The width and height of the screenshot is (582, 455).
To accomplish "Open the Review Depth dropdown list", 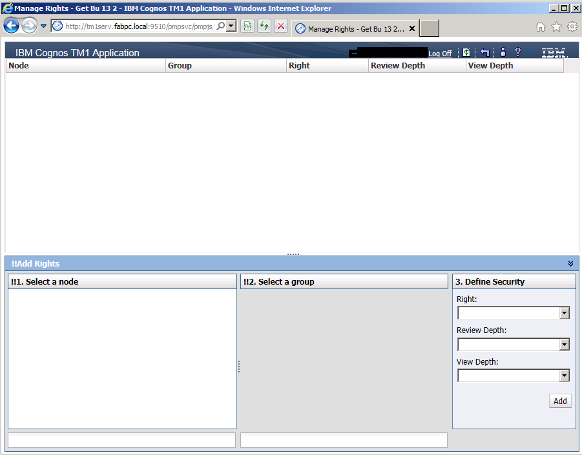I will (x=564, y=345).
